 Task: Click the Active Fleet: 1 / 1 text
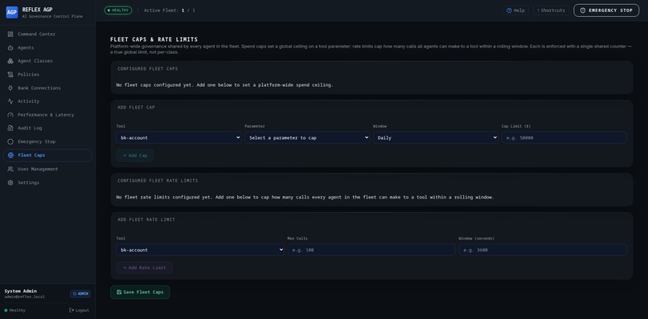point(170,10)
